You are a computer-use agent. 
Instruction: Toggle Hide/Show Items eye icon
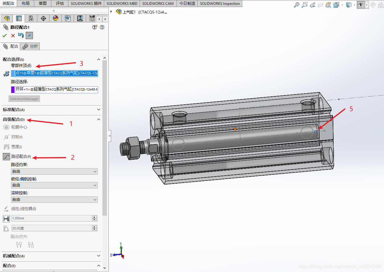[361, 5]
